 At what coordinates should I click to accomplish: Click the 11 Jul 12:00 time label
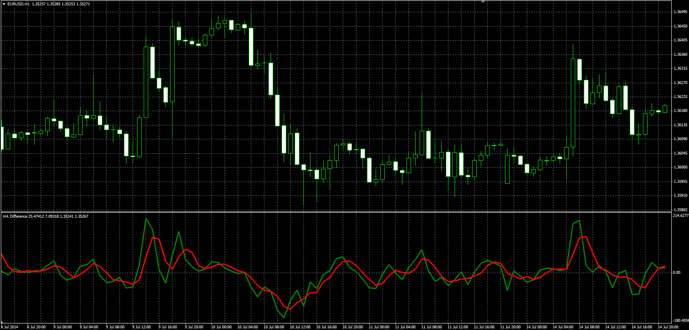(458, 327)
